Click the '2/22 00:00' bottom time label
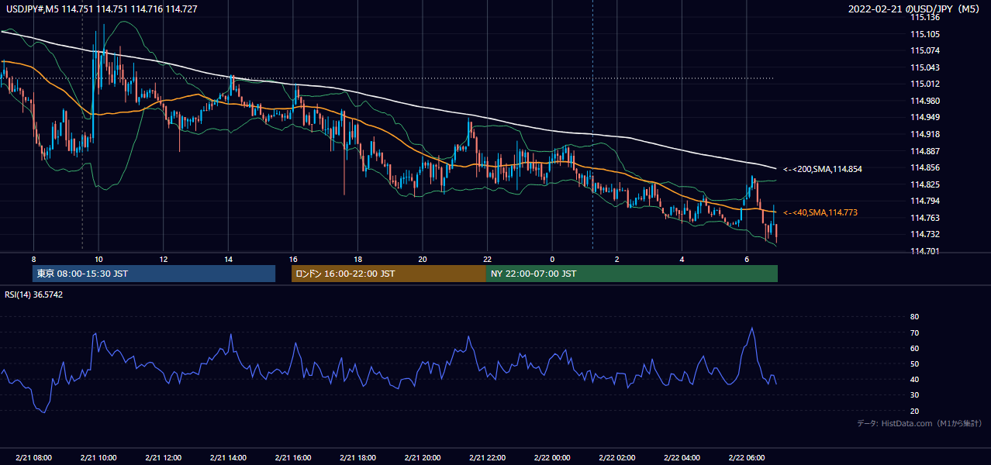The height and width of the screenshot is (465, 991). click(551, 458)
